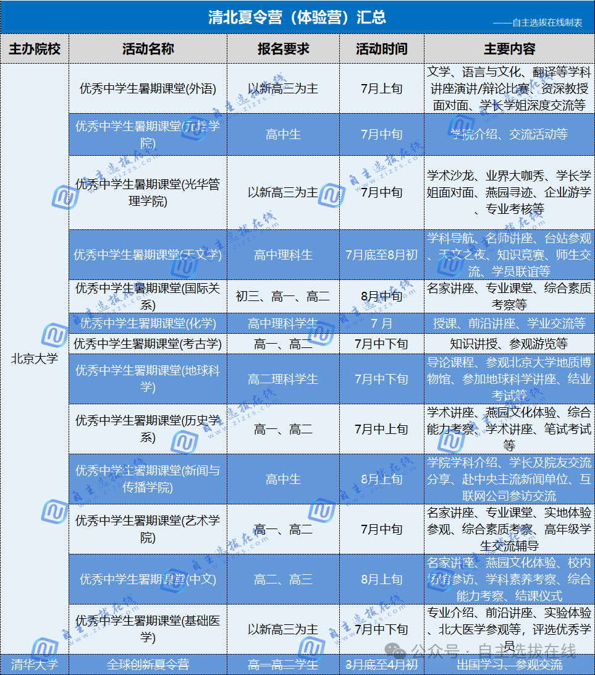This screenshot has width=595, height=675.
Task: Click content cell starting 学院学科介绍
Action: pos(509,478)
